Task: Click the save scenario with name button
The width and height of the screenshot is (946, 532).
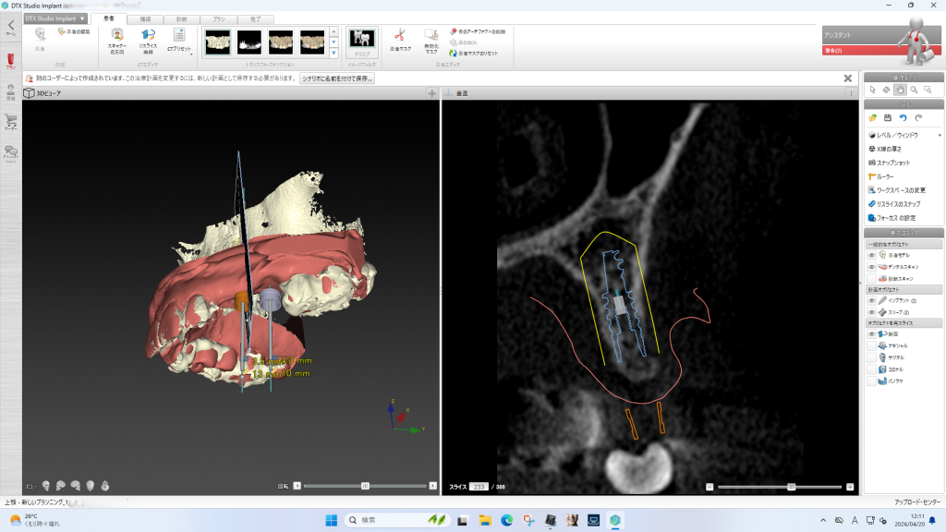Action: click(337, 79)
